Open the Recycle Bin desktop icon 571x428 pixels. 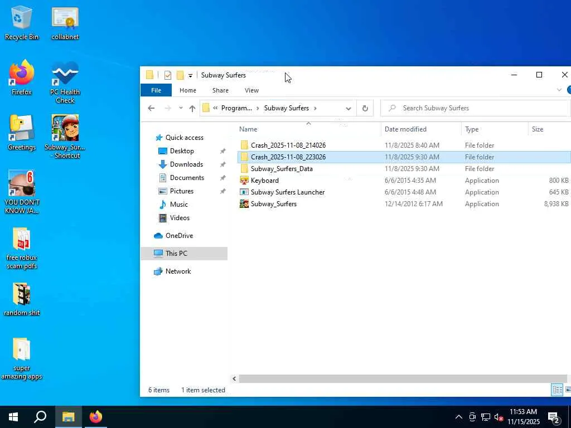tap(22, 22)
